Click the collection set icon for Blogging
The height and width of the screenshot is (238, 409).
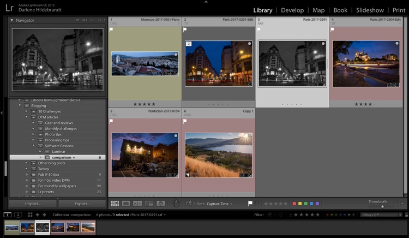click(x=27, y=106)
